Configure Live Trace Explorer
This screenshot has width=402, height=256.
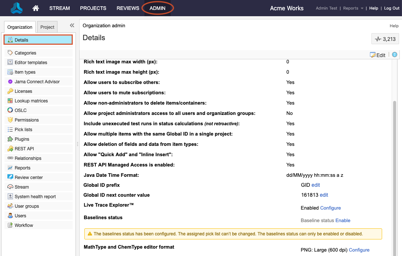point(330,208)
